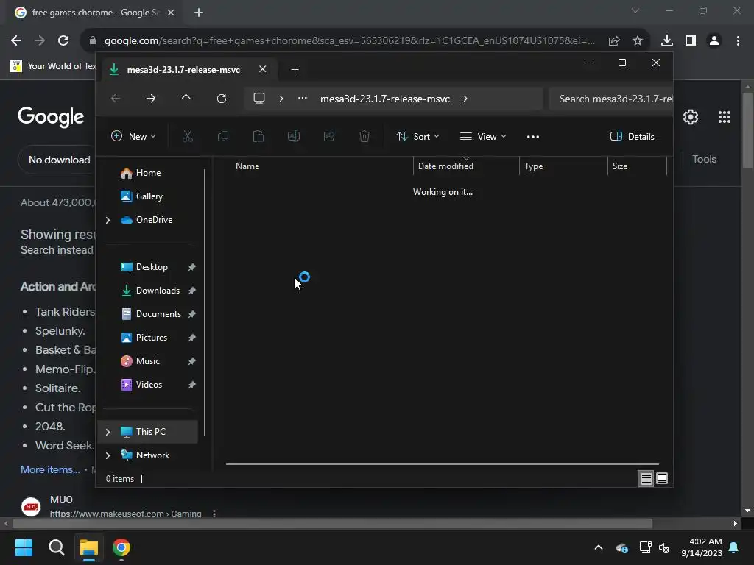Click the Share icon in Explorer toolbar
The image size is (754, 565).
329,136
